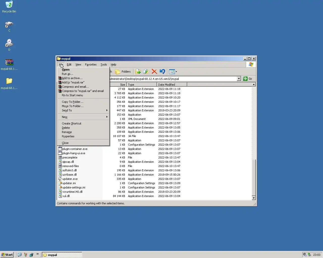Choose Compress to "mypal.rar" and email
Viewport: 323px width, 258px height.
click(x=83, y=91)
